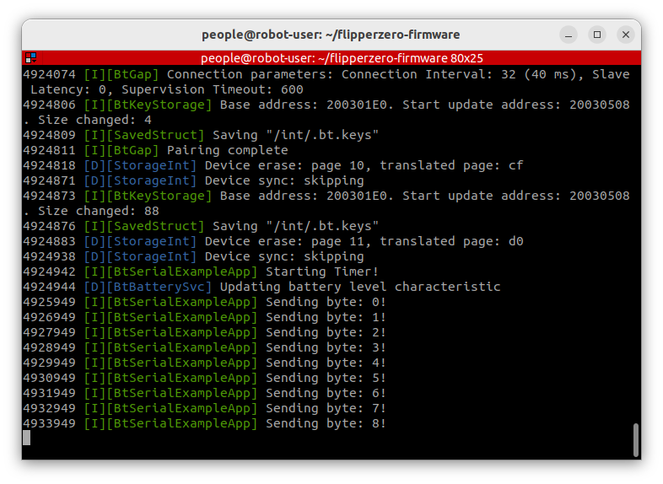This screenshot has height=484, width=663.
Task: Click the window title flipperzero-firmware
Action: [331, 35]
